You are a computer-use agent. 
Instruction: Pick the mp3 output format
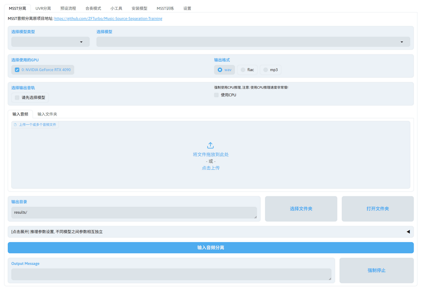pos(266,70)
